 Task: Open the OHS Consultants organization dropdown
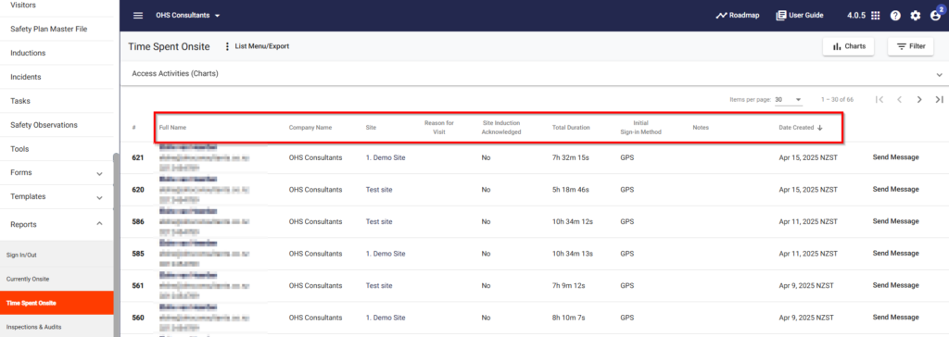187,15
